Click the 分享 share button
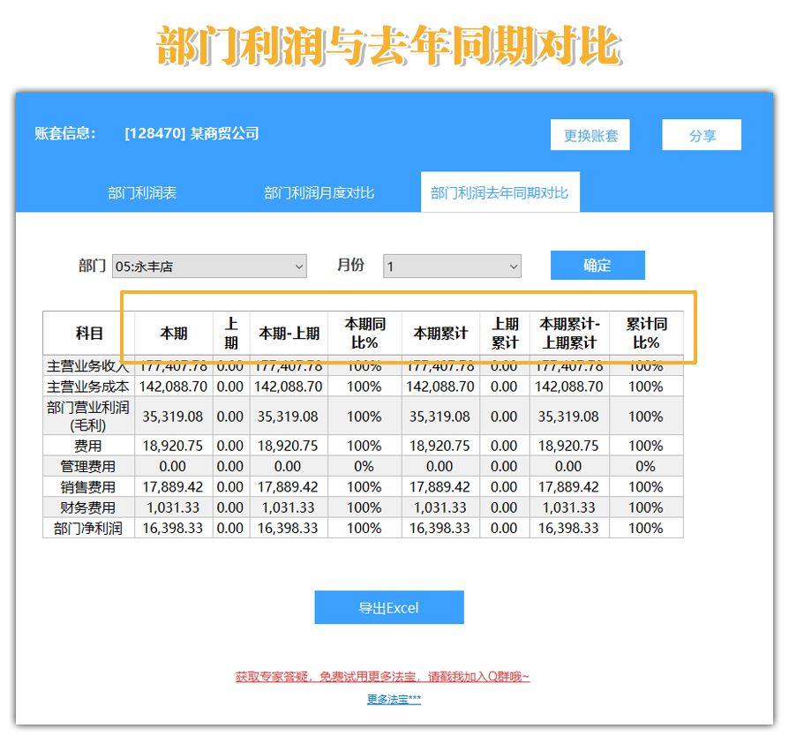Screen dimensions: 789x736 tap(701, 134)
